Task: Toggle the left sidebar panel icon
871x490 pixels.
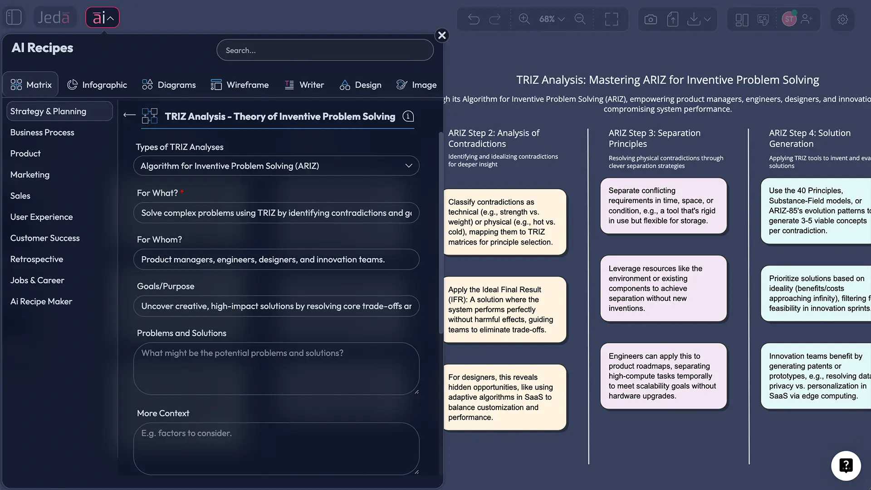Action: tap(14, 17)
